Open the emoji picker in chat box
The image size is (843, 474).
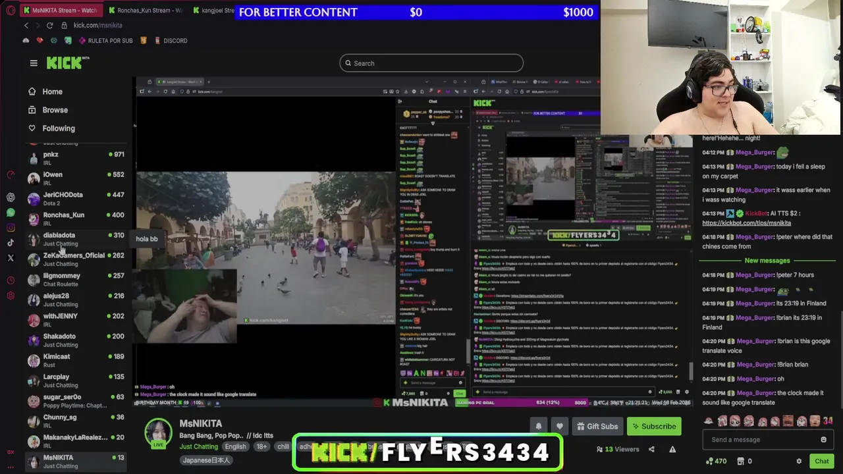point(823,440)
